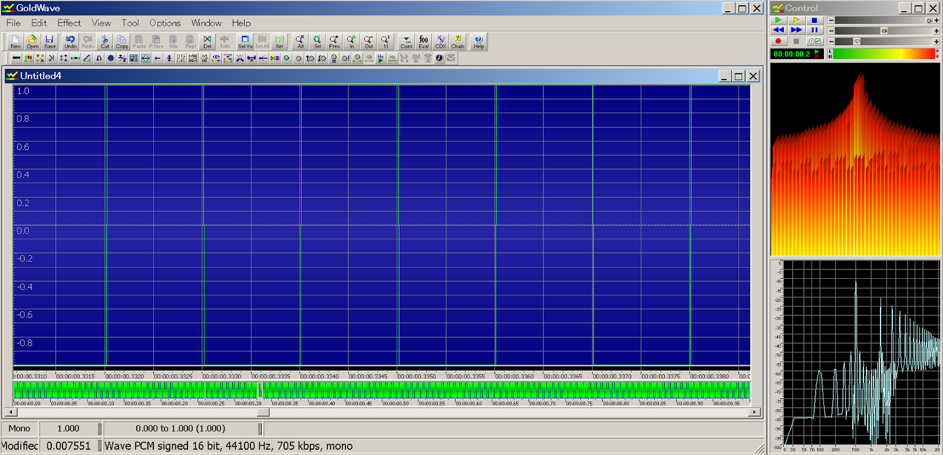
Task: Click the balance minus button
Action: [x=831, y=31]
